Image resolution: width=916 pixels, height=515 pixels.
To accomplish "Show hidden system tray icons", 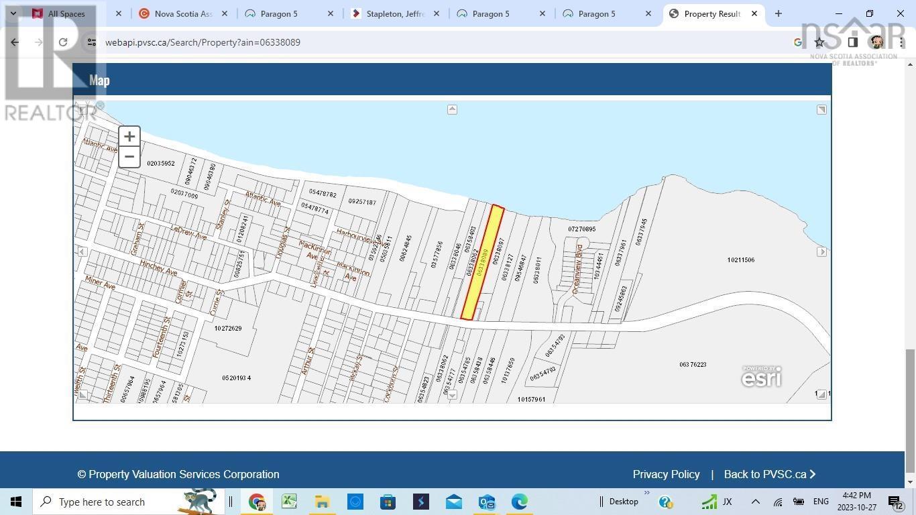I will pyautogui.click(x=755, y=502).
